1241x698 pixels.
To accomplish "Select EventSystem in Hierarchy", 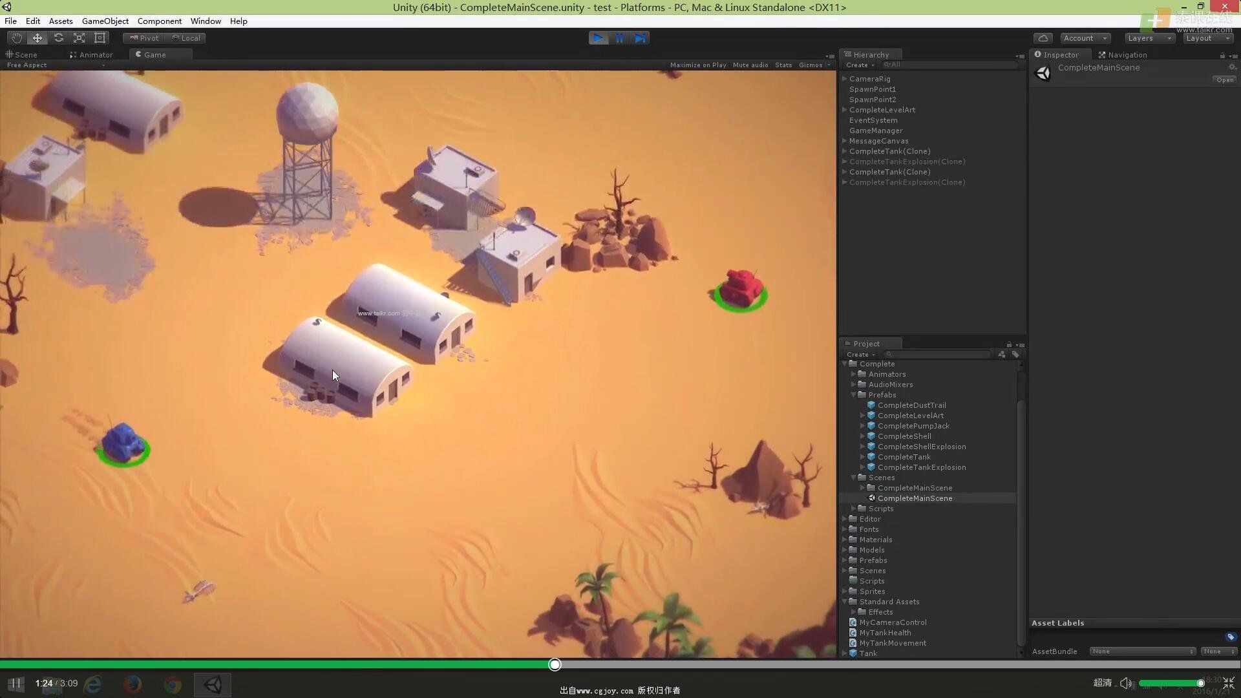I will click(x=873, y=120).
